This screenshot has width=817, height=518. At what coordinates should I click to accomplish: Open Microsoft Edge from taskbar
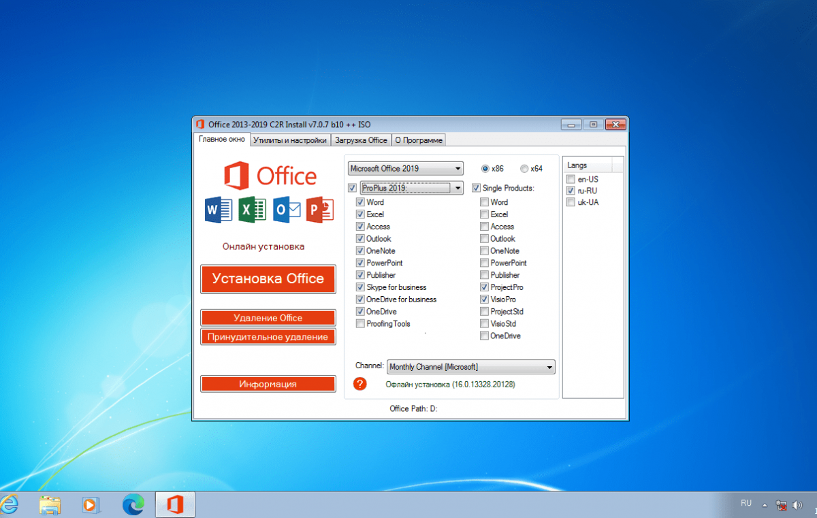[133, 504]
